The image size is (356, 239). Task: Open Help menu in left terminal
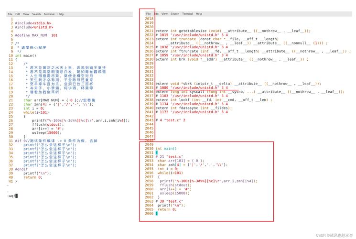60,14
